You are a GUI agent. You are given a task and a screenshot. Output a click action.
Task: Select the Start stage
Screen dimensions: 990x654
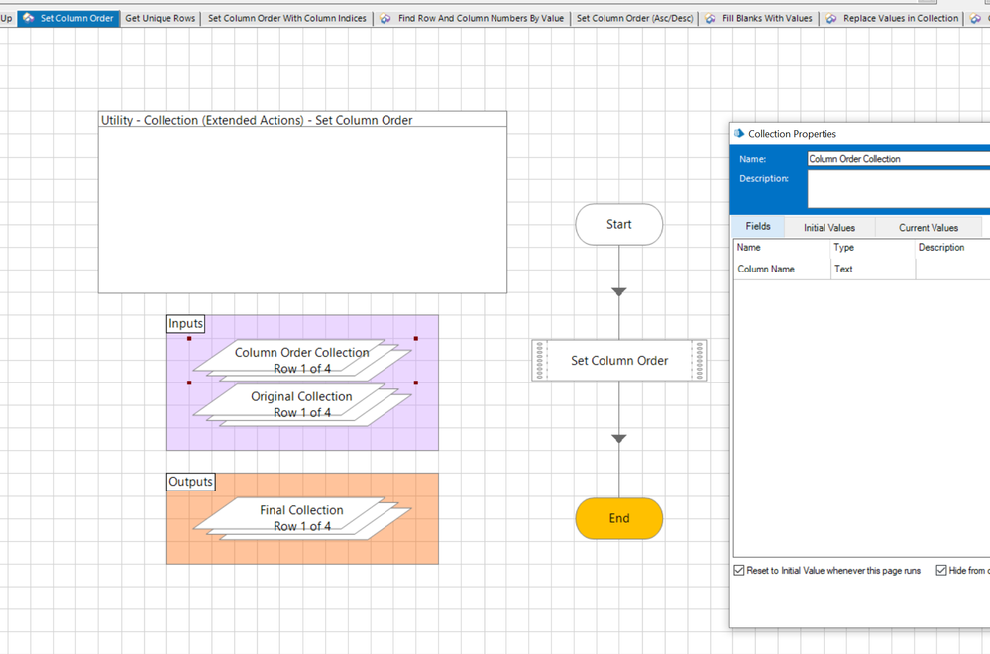[x=618, y=224]
